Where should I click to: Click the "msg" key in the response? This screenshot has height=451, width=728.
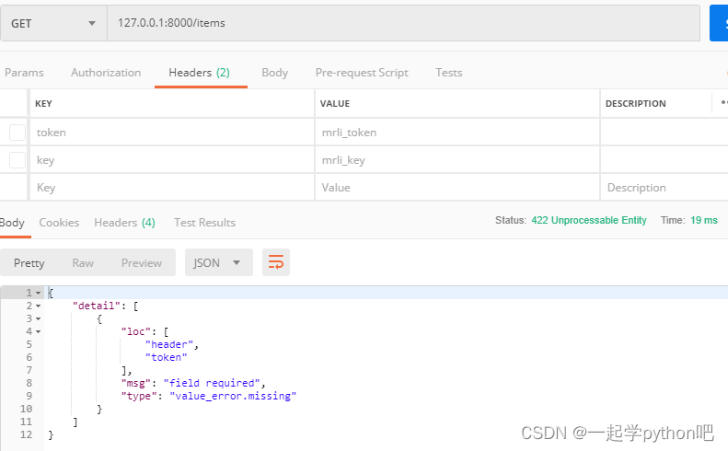[136, 383]
